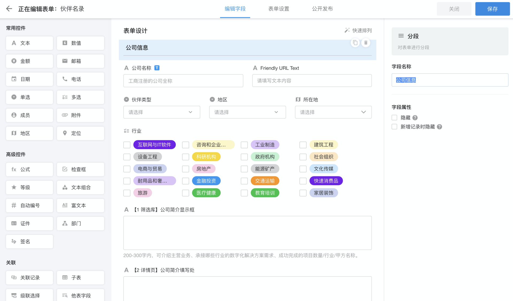Image resolution: width=513 pixels, height=301 pixels.
Task: Delete 公司信息 section with trash icon
Action: [x=366, y=43]
